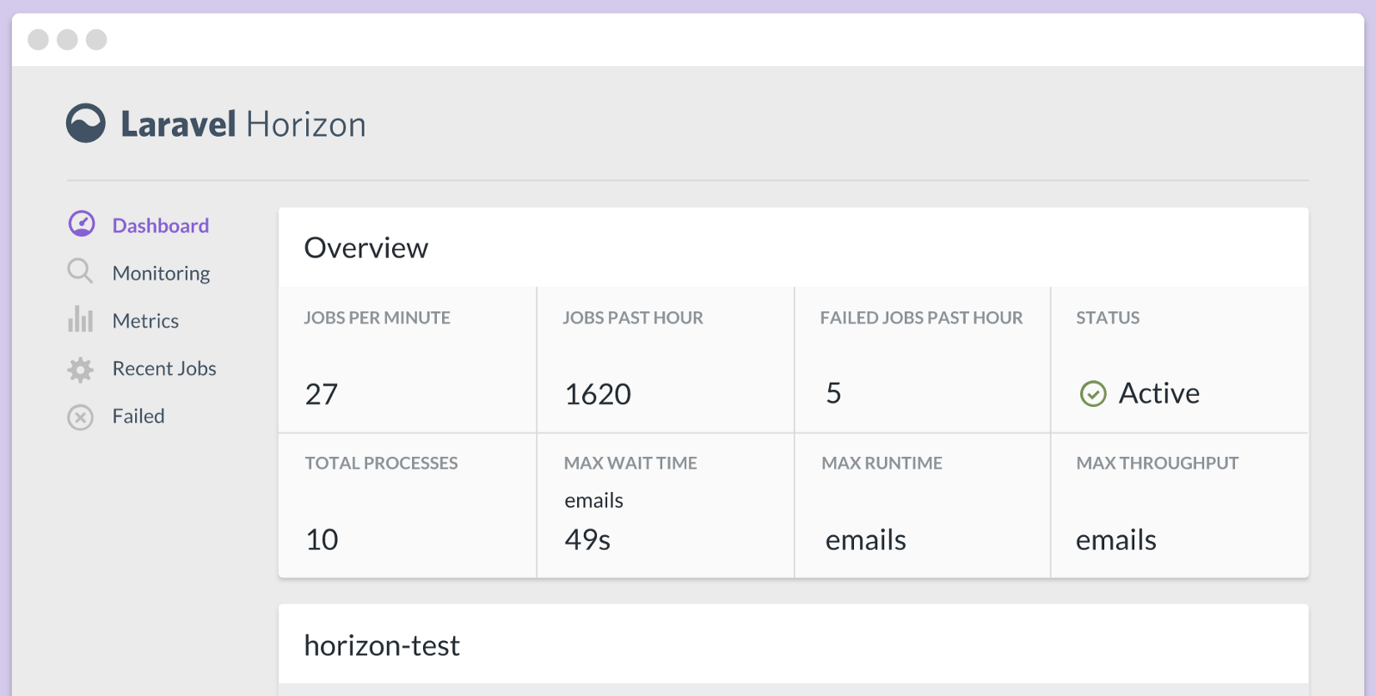Open the Dashboard page
Image resolution: width=1376 pixels, height=696 pixels.
(161, 225)
